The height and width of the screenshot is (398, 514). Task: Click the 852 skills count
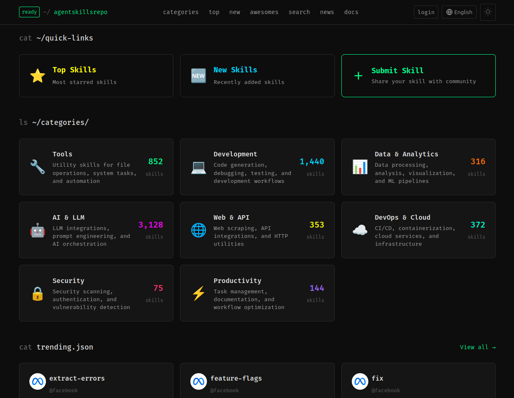[x=156, y=161]
